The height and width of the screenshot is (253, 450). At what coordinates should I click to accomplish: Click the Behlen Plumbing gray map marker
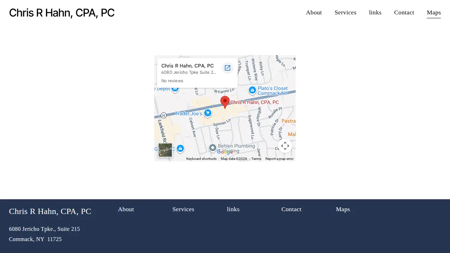[213, 148]
